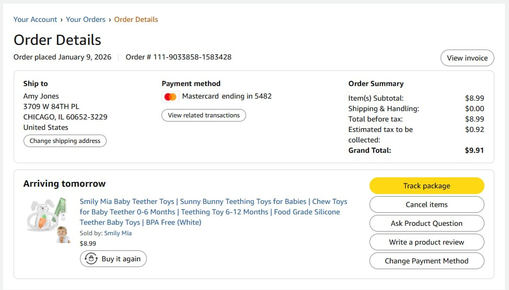Click Change shipping address button
509x290 pixels.
[x=65, y=141]
